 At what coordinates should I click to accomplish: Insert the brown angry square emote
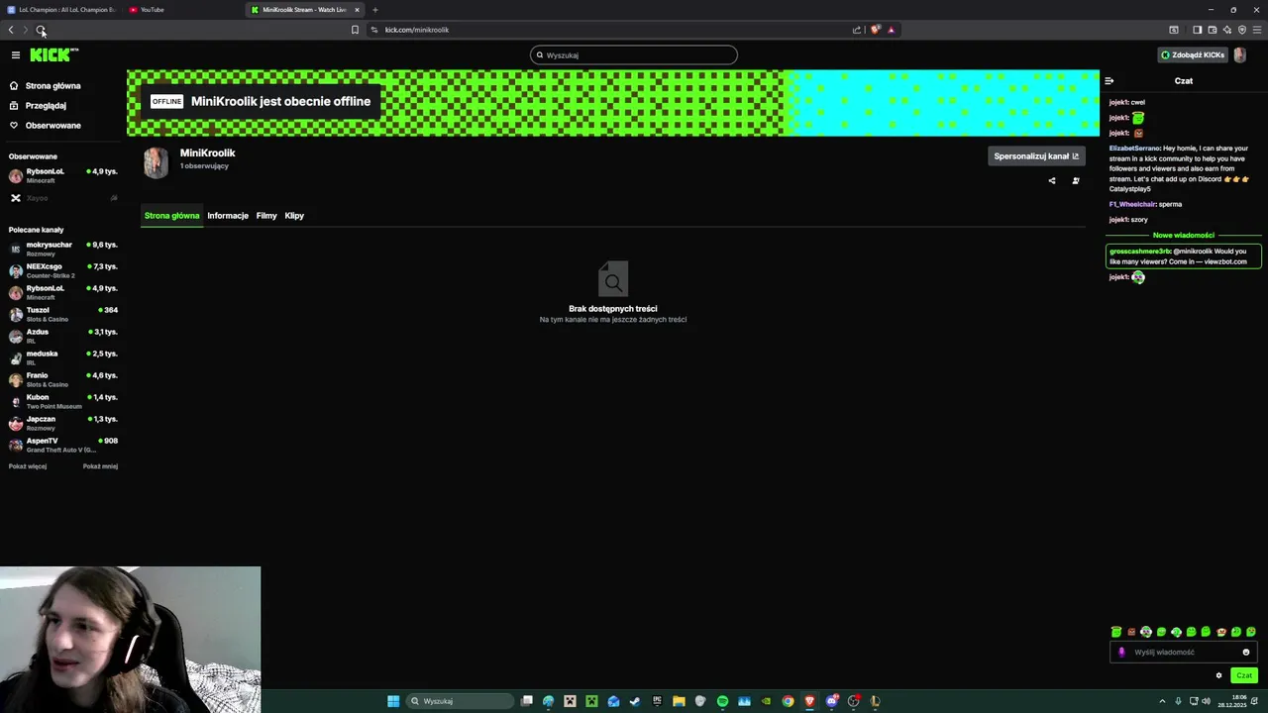pyautogui.click(x=1131, y=632)
